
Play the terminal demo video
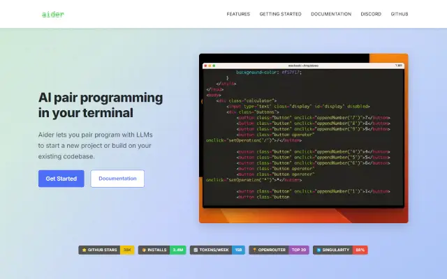click(304, 138)
